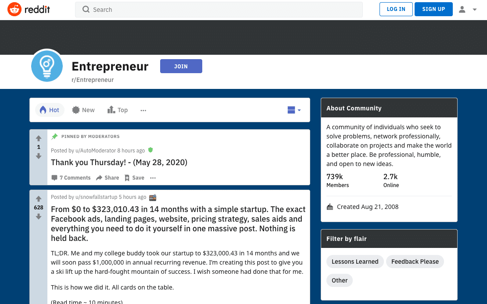Open the pinned post overflow menu
Image resolution: width=487 pixels, height=304 pixels.
point(153,177)
